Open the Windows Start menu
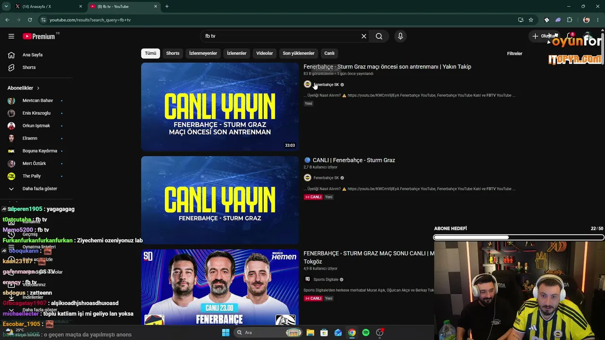The image size is (605, 340). pyautogui.click(x=225, y=332)
